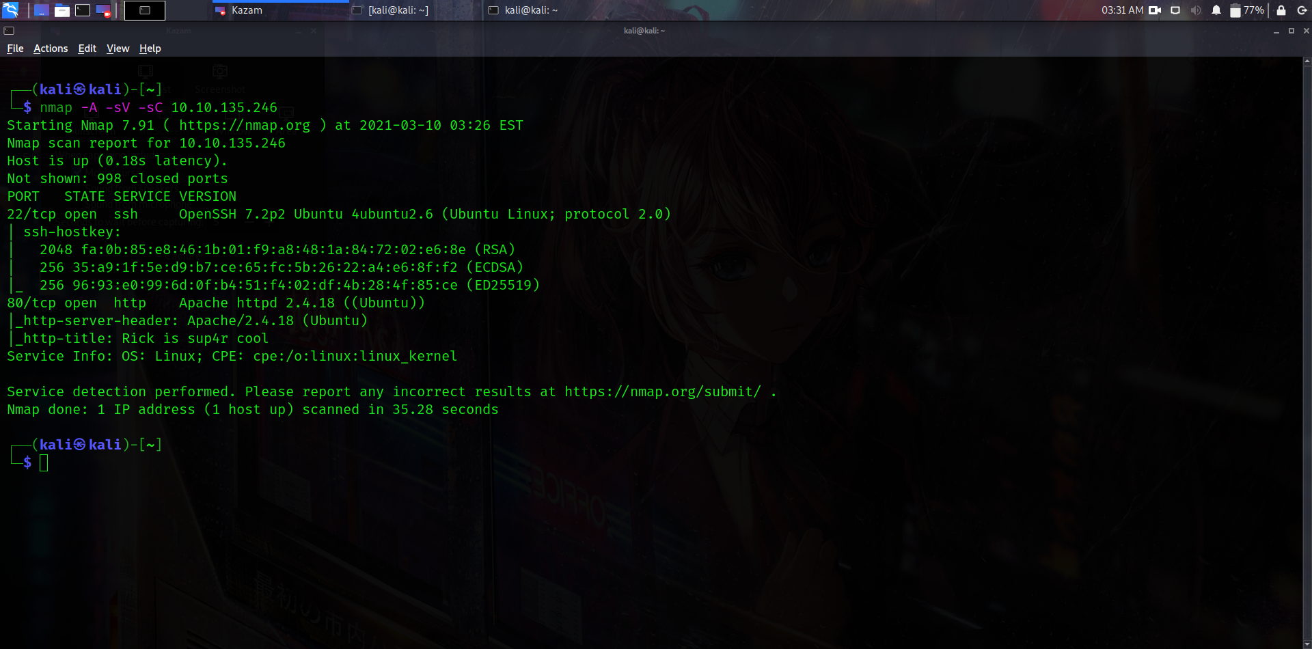Image resolution: width=1312 pixels, height=649 pixels.
Task: Click the RSA ssh-hostkey fingerprint line
Action: 277,250
